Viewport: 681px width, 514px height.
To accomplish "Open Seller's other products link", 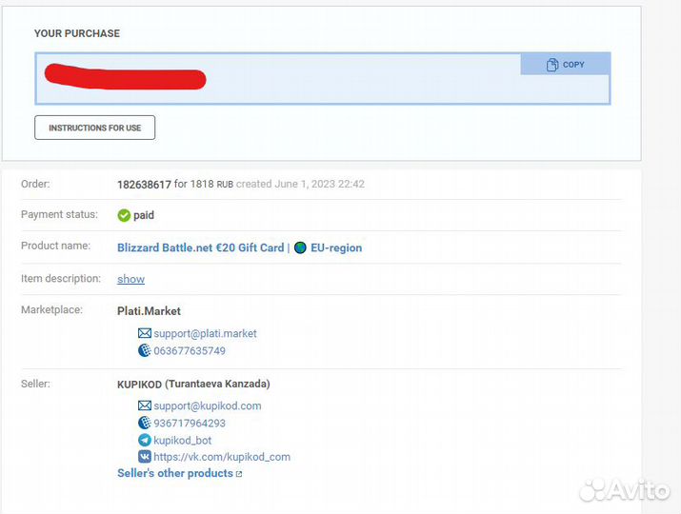I will [x=175, y=473].
